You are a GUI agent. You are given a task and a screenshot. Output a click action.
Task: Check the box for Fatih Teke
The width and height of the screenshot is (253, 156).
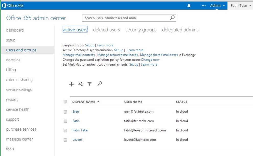pos(65,131)
